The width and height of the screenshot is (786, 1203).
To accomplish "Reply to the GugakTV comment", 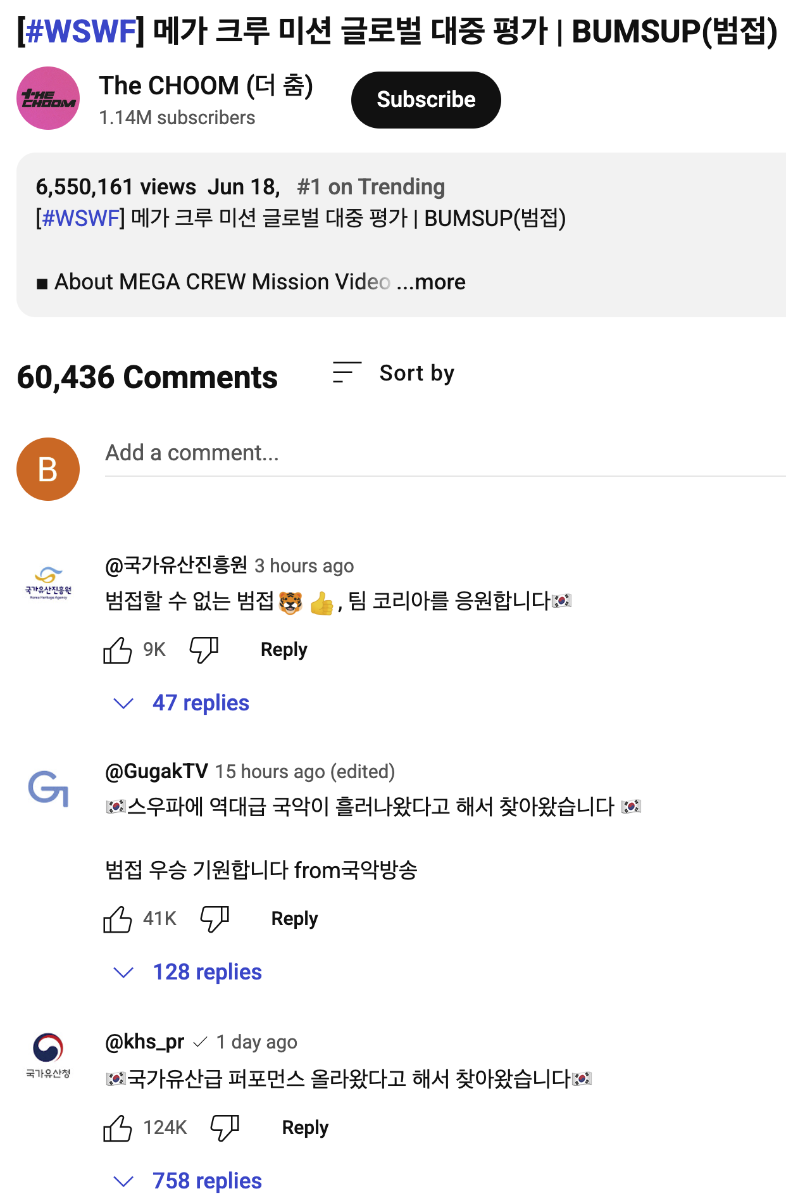I will [294, 919].
